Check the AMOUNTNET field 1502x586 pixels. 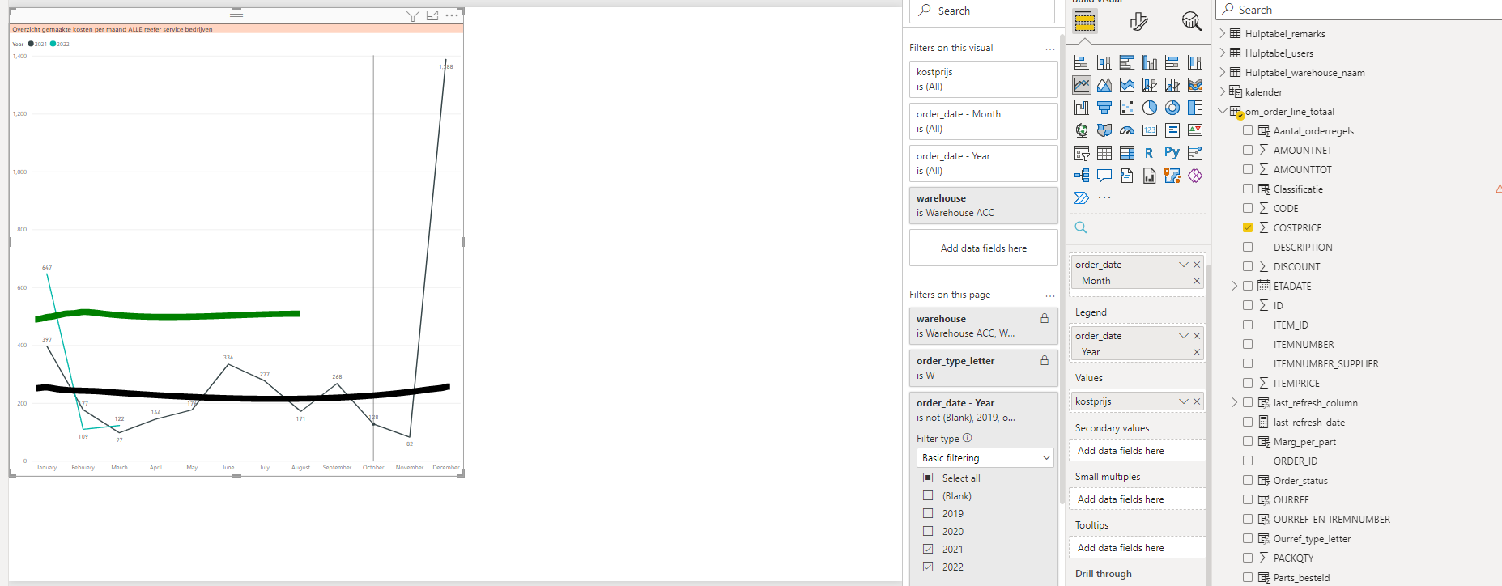[x=1248, y=150]
